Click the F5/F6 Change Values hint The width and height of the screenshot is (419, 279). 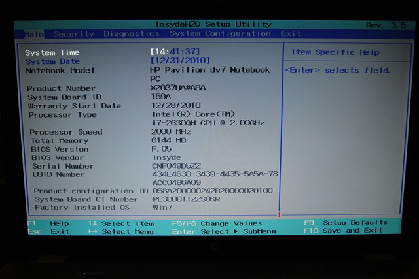click(x=217, y=223)
